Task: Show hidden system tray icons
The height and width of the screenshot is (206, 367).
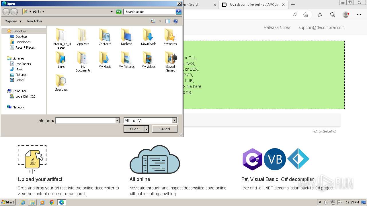Action: pyautogui.click(x=320, y=202)
